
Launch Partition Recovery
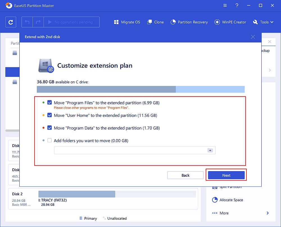click(x=189, y=22)
